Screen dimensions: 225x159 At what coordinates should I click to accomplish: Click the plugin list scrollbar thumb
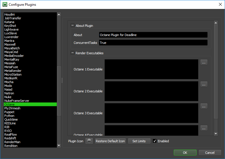(59, 91)
